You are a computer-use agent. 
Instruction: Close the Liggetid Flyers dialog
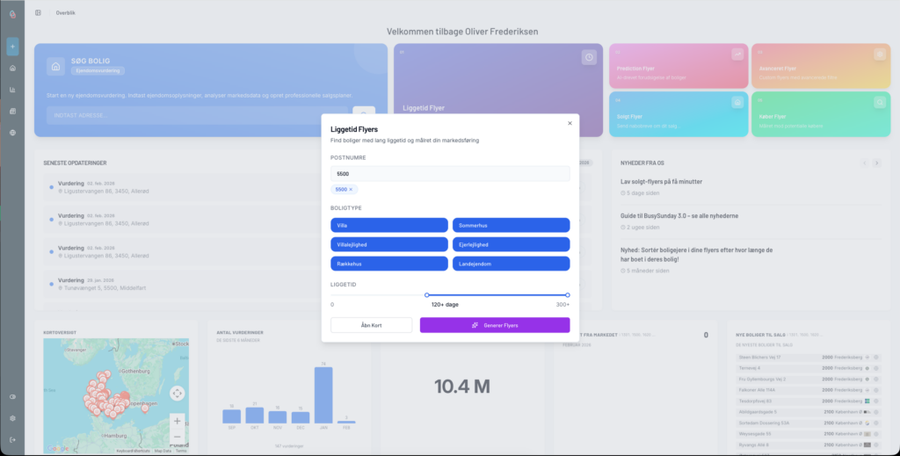tap(570, 123)
